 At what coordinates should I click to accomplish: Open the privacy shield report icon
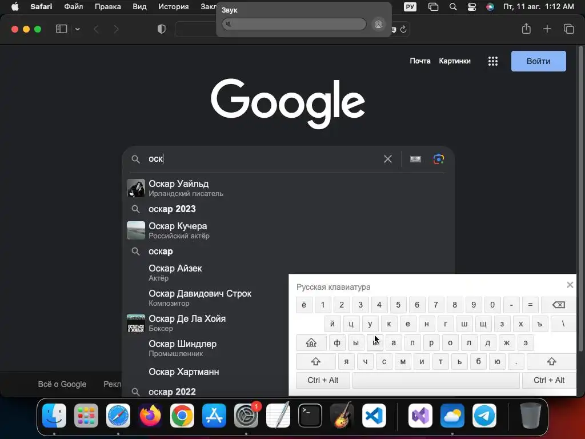(162, 29)
